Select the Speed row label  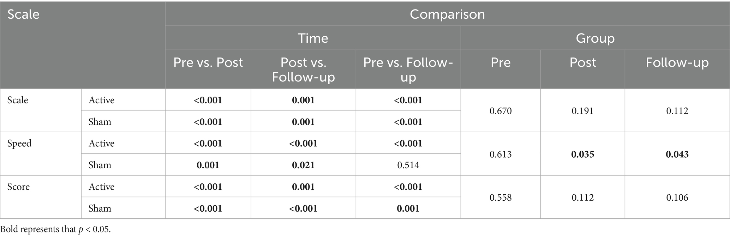pos(19,143)
